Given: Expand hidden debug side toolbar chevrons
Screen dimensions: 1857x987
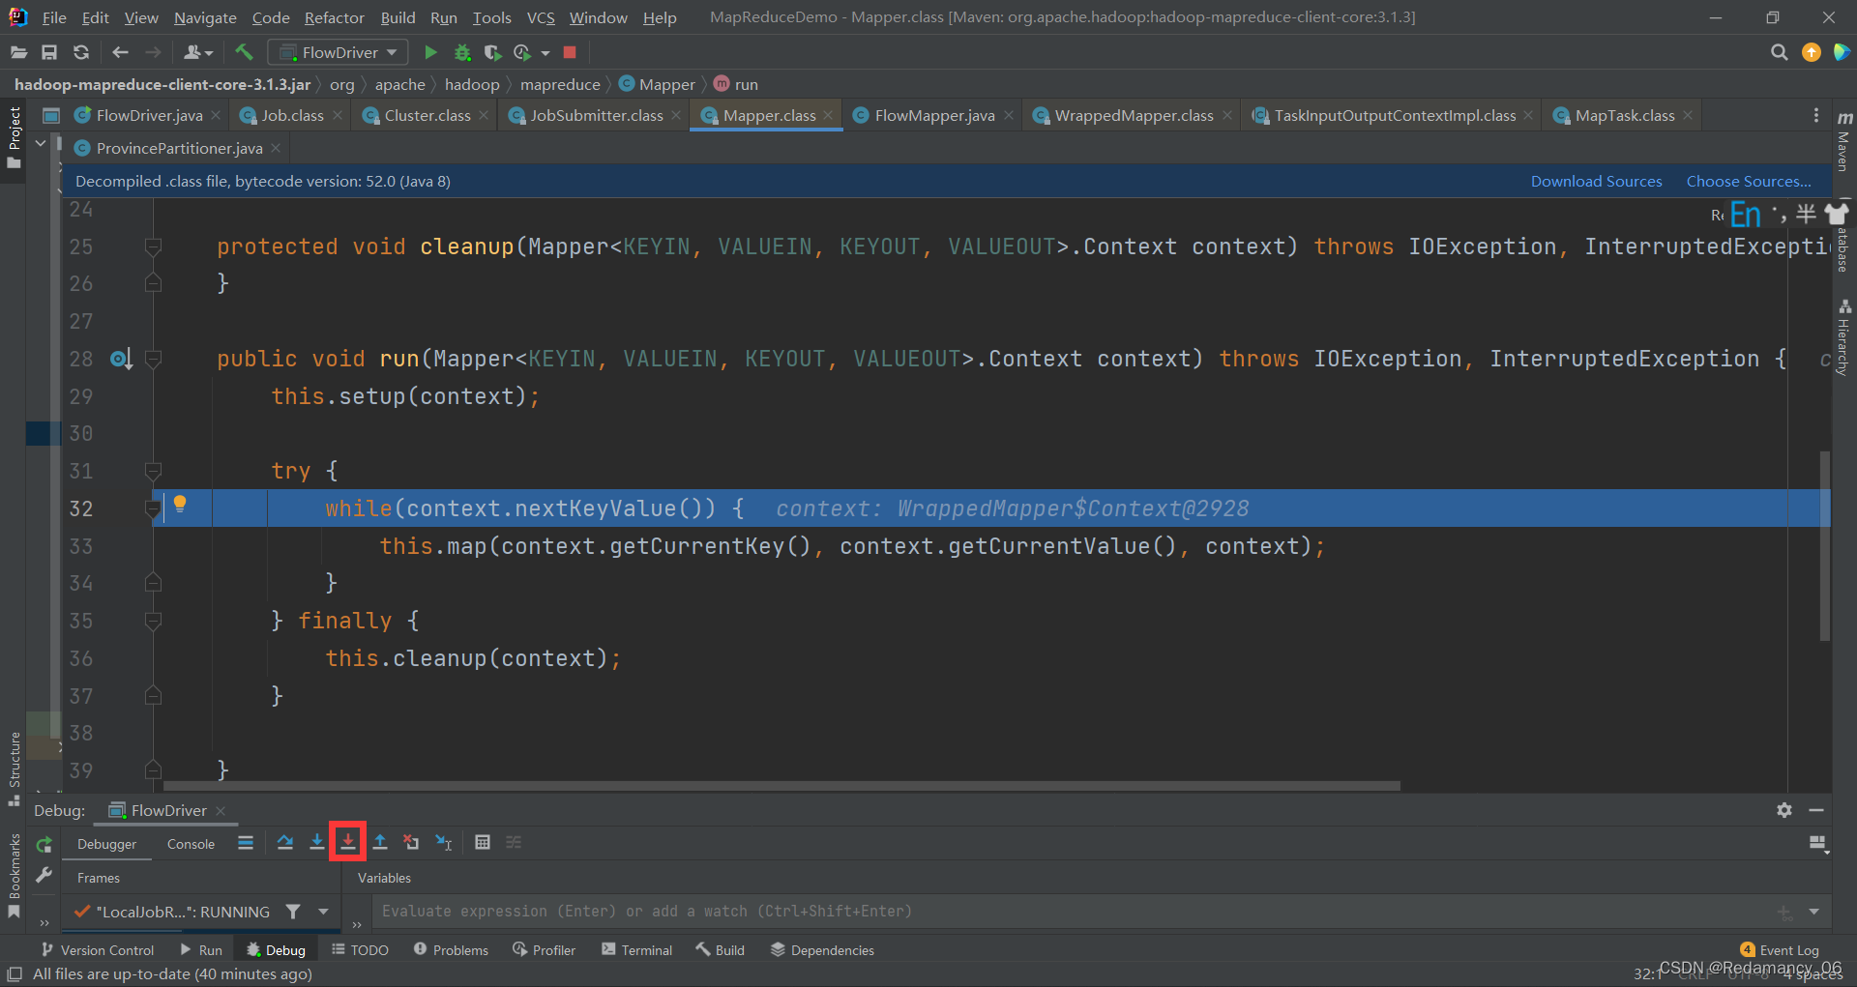Looking at the screenshot, I should [x=44, y=922].
